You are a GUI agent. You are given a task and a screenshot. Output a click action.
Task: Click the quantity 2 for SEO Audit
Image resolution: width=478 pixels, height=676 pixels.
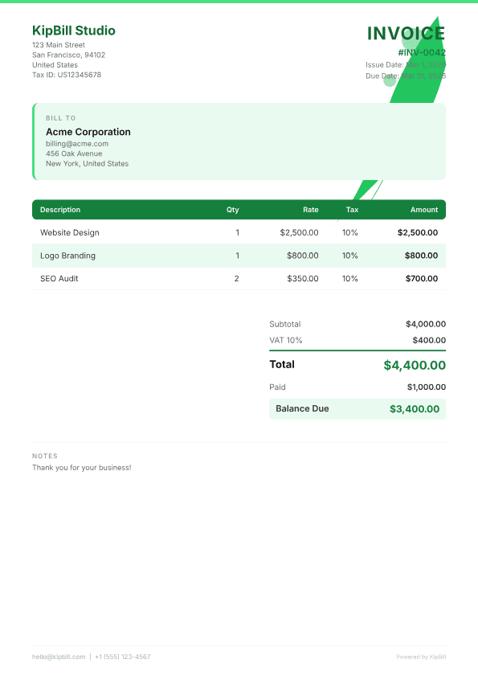tap(237, 278)
